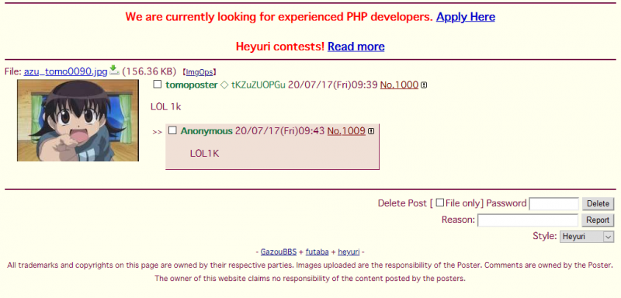Click the PHP developers announcement text
The width and height of the screenshot is (621, 298).
point(279,17)
